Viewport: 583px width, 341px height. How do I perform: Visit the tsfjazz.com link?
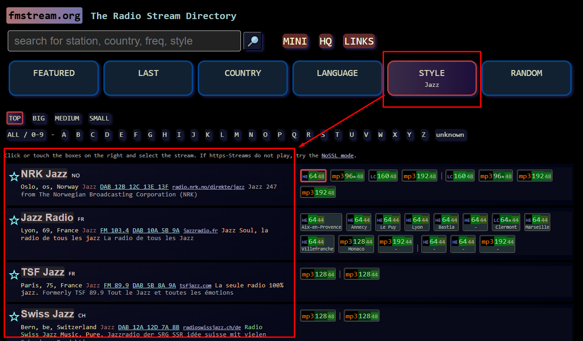195,286
